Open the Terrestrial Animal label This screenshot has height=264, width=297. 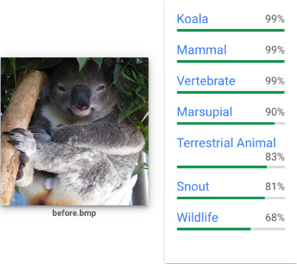[x=226, y=143]
